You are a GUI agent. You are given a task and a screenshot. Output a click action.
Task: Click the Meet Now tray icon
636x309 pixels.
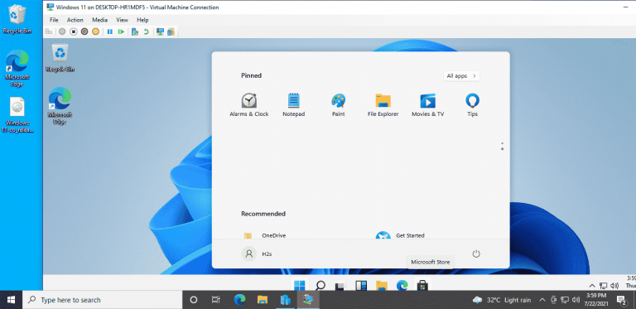(553, 300)
